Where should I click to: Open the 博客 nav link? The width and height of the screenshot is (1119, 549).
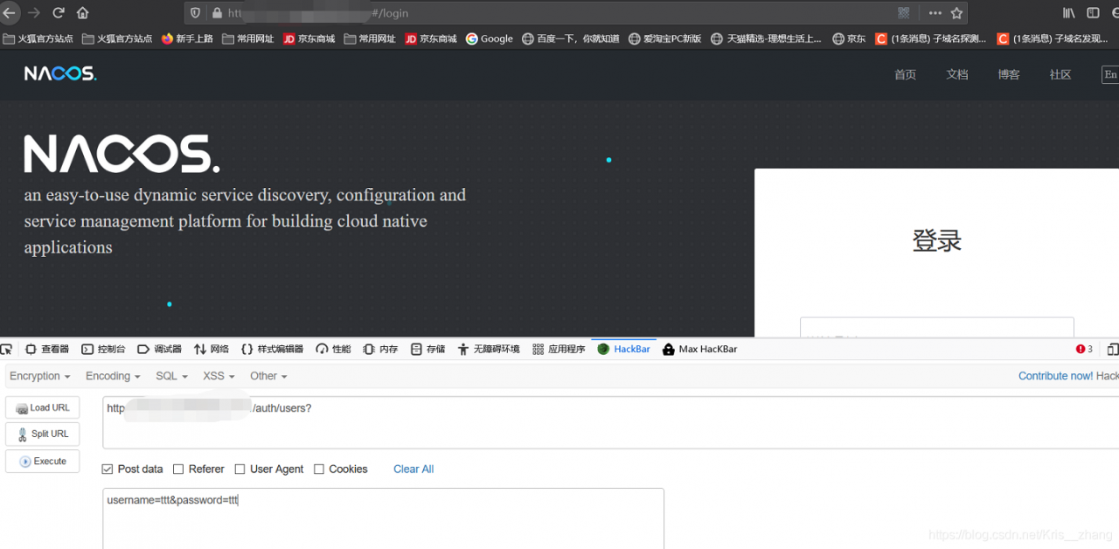tap(1009, 74)
